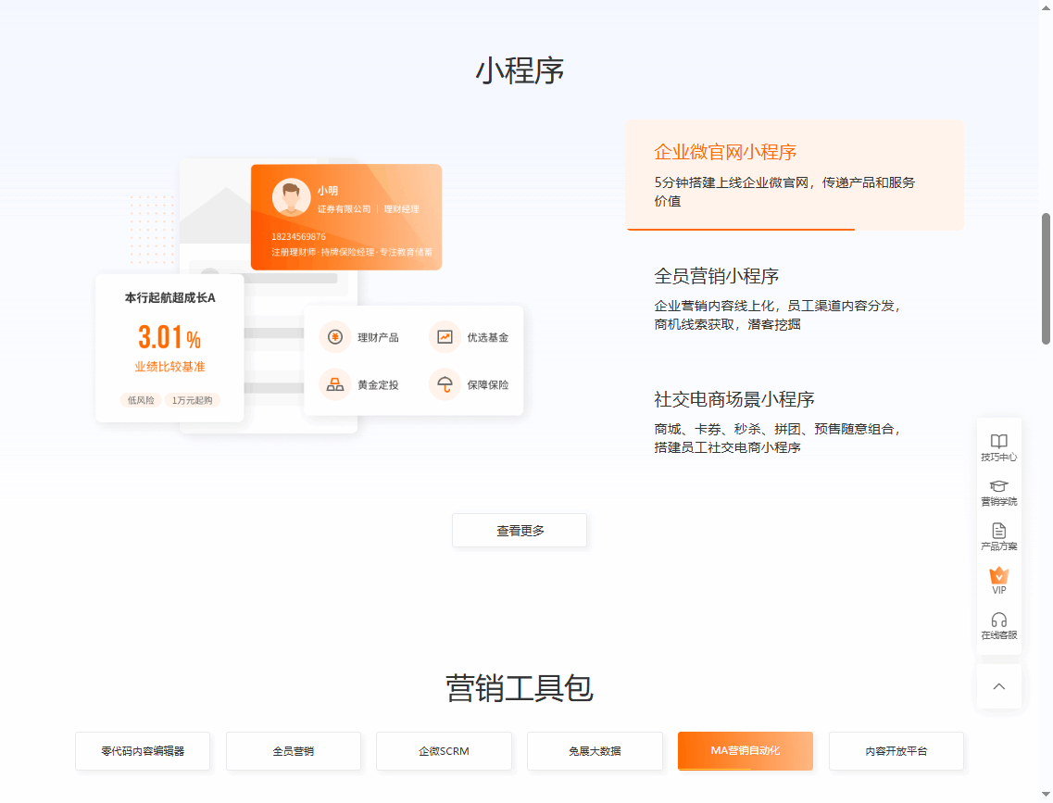Click the 技巧中心 book icon
The height and width of the screenshot is (803, 1053).
point(998,442)
